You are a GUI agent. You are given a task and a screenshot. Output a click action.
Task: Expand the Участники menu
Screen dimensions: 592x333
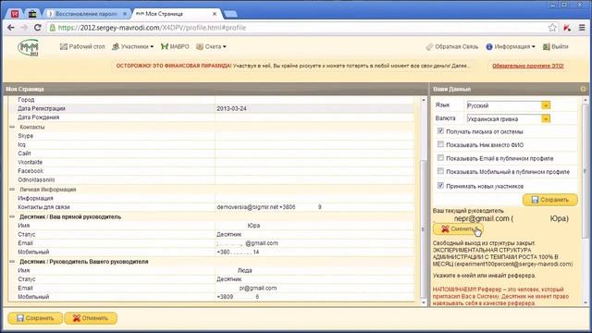(x=133, y=46)
